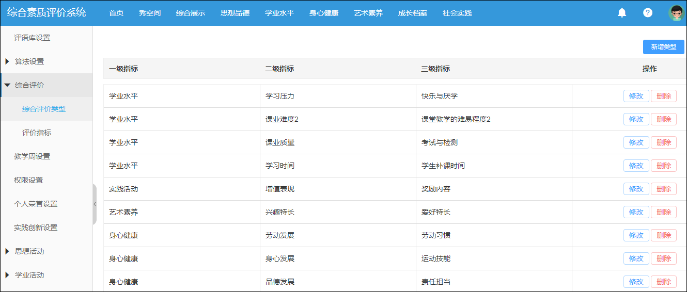Select 评价指标 in the sidebar
Image resolution: width=687 pixels, height=292 pixels.
click(x=37, y=133)
